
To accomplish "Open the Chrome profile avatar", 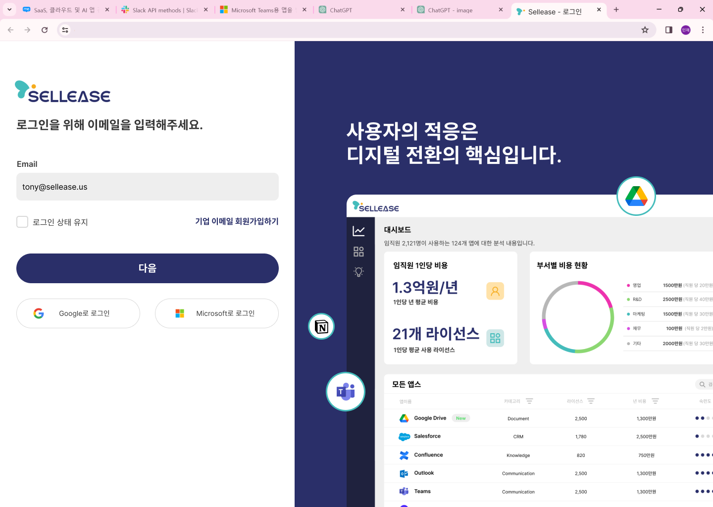I will 686,30.
